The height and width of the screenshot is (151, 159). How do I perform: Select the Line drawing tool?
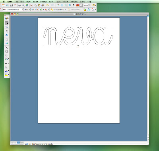click(x=7, y=48)
